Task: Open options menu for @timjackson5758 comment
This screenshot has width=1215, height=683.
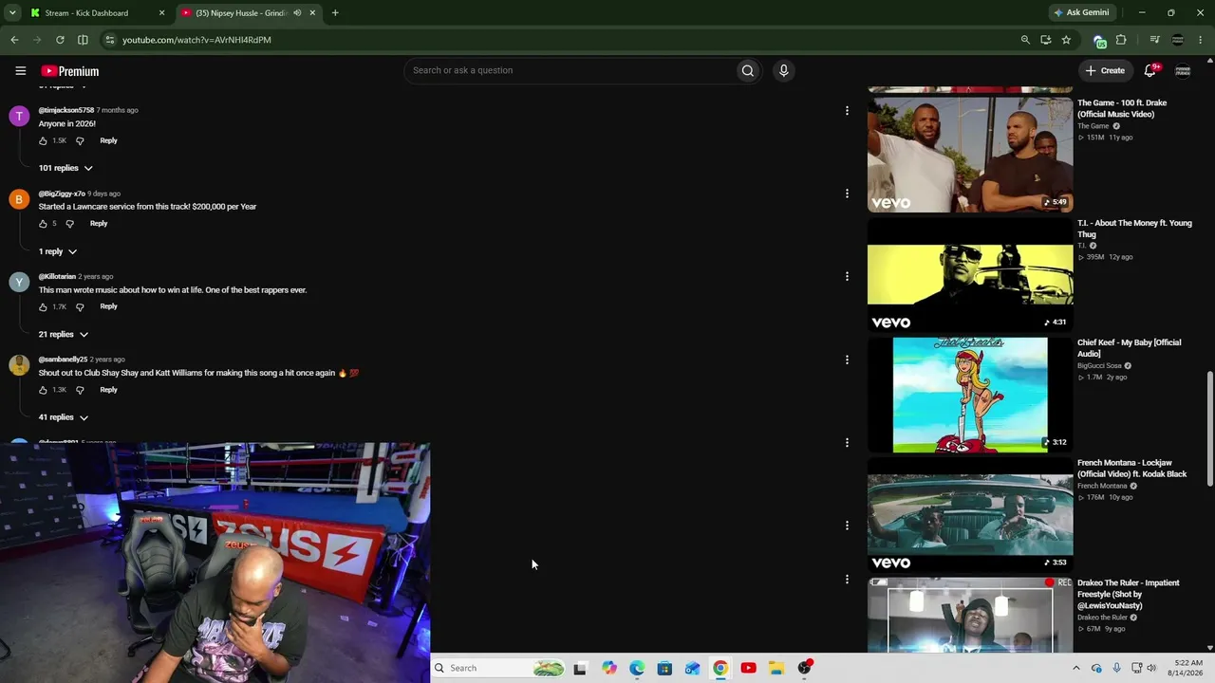Action: 847,111
